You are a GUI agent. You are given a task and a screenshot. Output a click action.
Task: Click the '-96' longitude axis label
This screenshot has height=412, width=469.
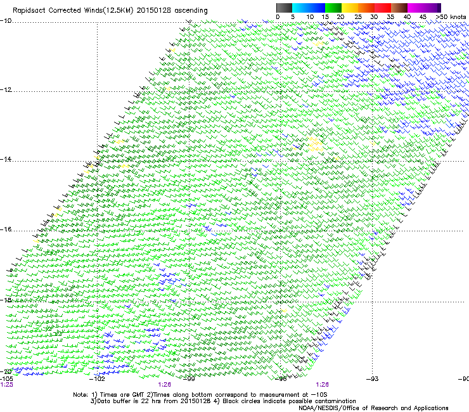(281, 379)
